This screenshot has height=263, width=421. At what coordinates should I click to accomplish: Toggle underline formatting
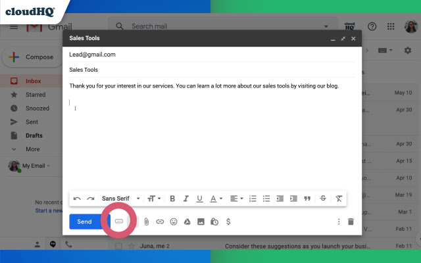(x=199, y=199)
